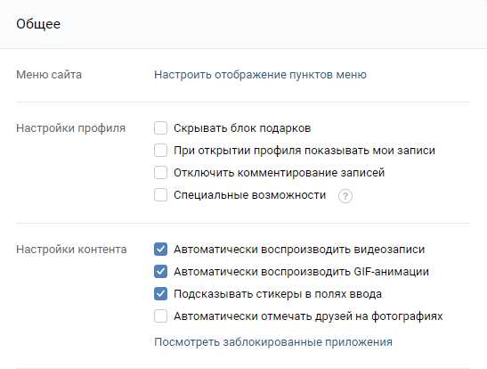Enable the Автоматически отмечать друзей на фотографиях checkbox
This screenshot has height=369, width=487.
pos(160,316)
